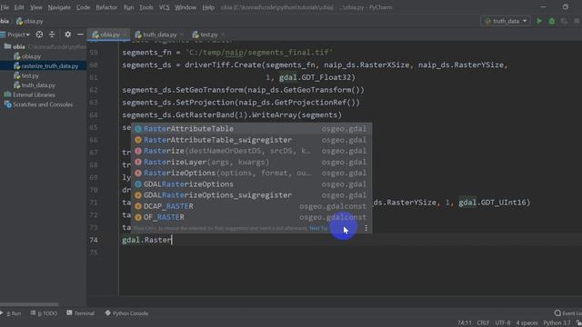Open more options in the completion popup
The height and width of the screenshot is (327, 582).
(366, 228)
